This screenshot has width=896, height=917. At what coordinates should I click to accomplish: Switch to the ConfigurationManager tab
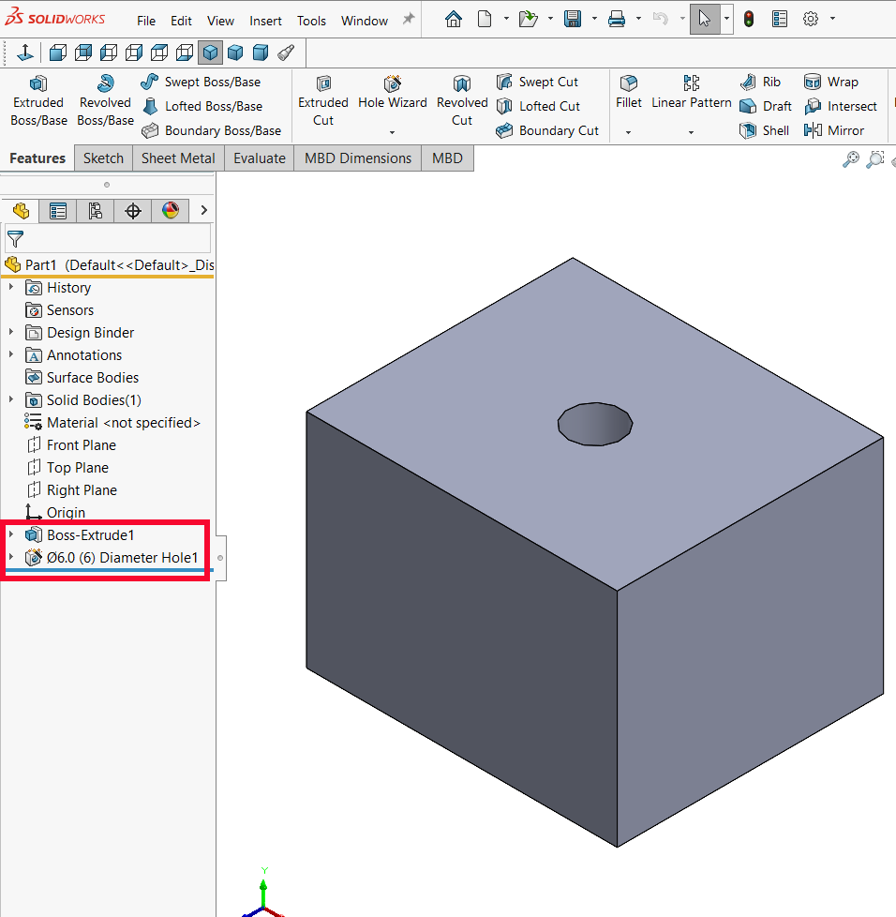[x=95, y=211]
